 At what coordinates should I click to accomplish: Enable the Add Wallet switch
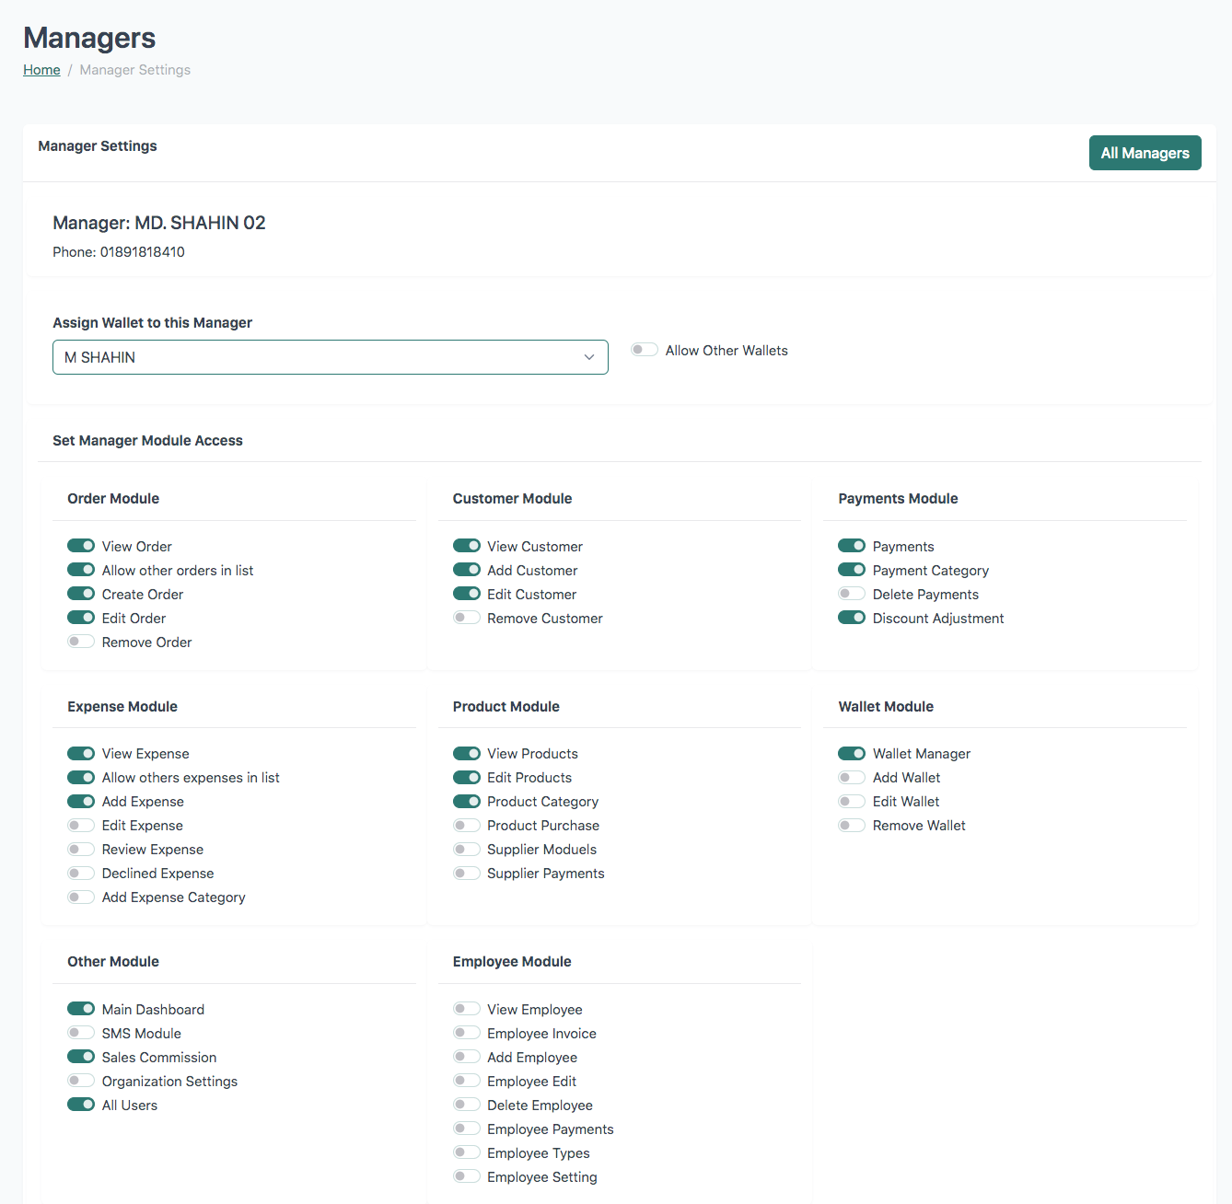point(852,777)
